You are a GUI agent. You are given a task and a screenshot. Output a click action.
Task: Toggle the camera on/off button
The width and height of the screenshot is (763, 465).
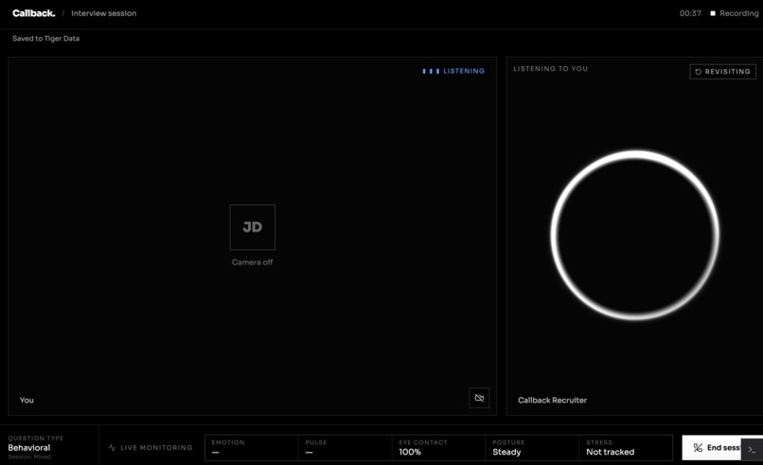479,398
